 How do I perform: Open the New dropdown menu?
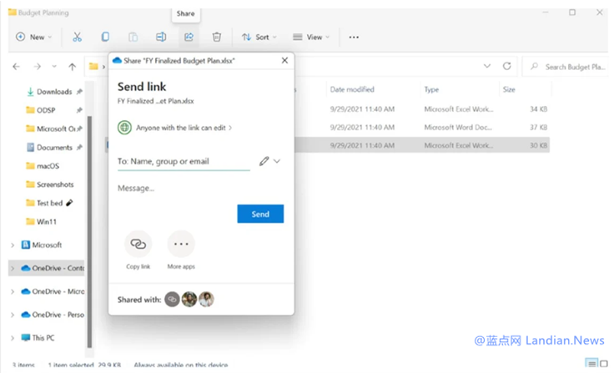point(34,37)
